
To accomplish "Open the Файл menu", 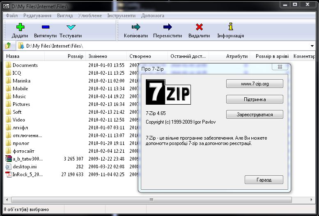I will 11,16.
